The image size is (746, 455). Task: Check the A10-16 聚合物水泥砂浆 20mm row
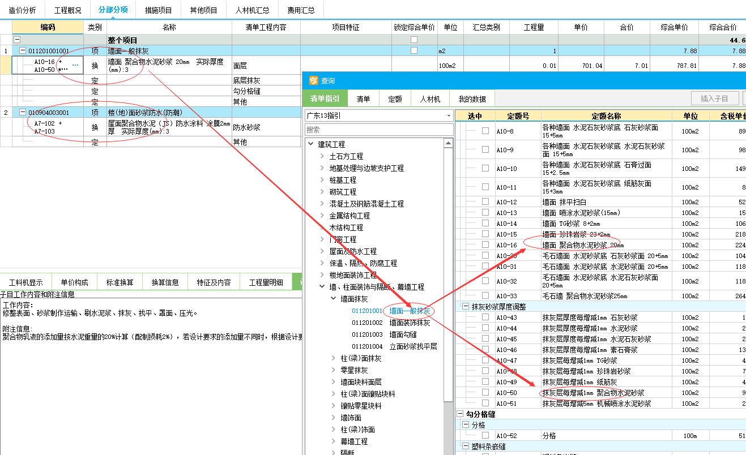point(485,244)
